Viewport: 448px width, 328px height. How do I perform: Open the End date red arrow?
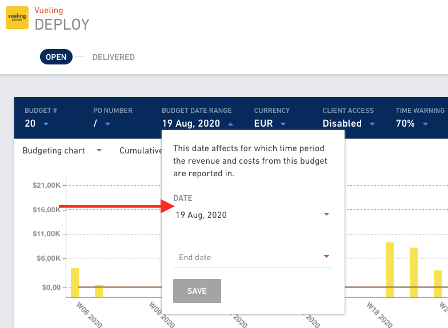tap(326, 256)
